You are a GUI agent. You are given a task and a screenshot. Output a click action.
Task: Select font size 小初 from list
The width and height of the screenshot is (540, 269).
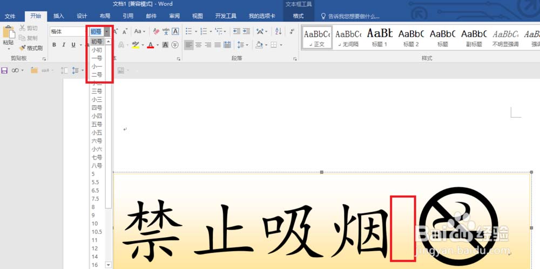click(x=97, y=50)
